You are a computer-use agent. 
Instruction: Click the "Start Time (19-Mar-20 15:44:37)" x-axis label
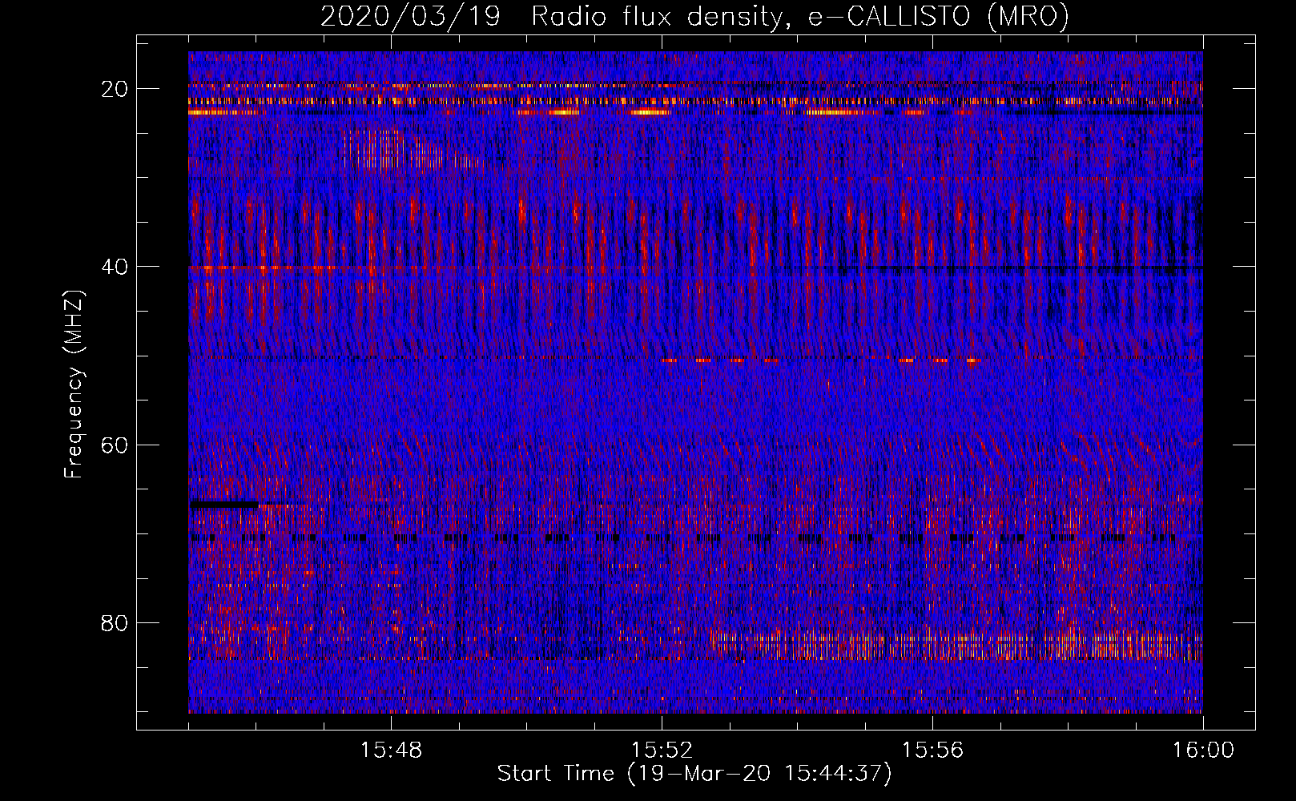(694, 774)
